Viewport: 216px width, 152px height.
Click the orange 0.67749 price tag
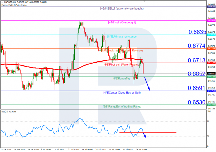click(x=211, y=49)
